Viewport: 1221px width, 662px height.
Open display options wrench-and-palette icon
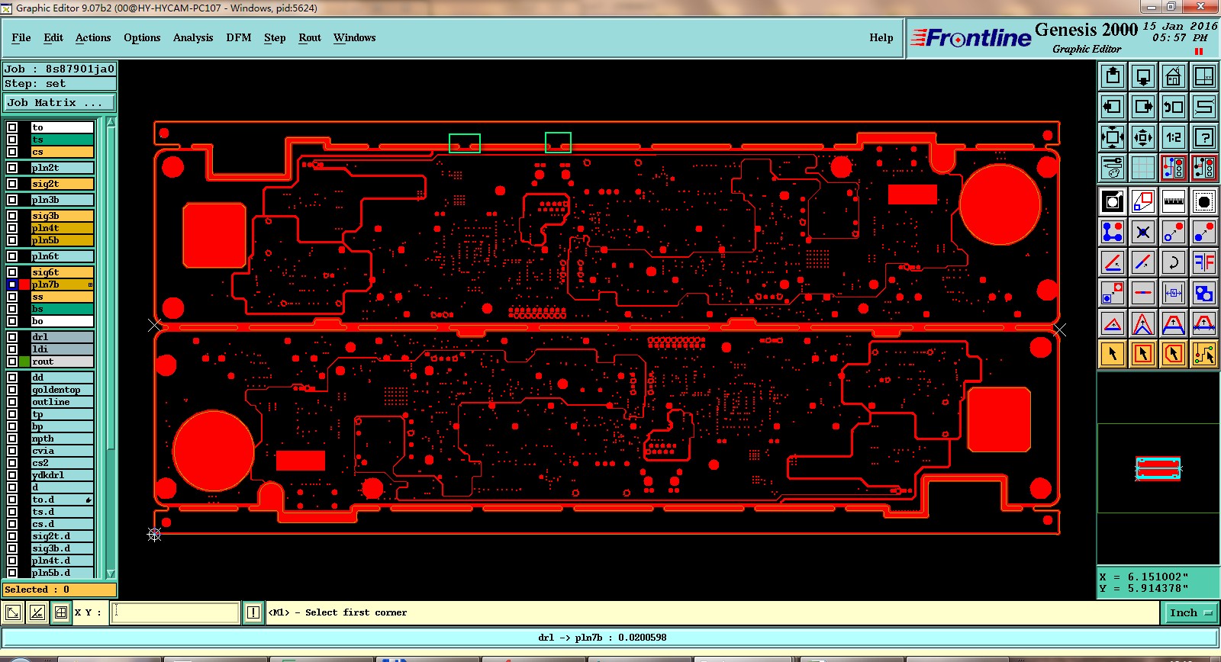tap(1113, 167)
